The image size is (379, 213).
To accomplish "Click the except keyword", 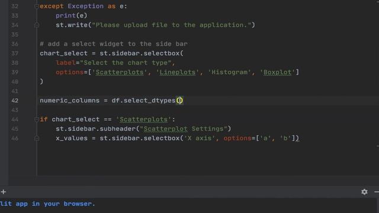I will click(x=52, y=7).
